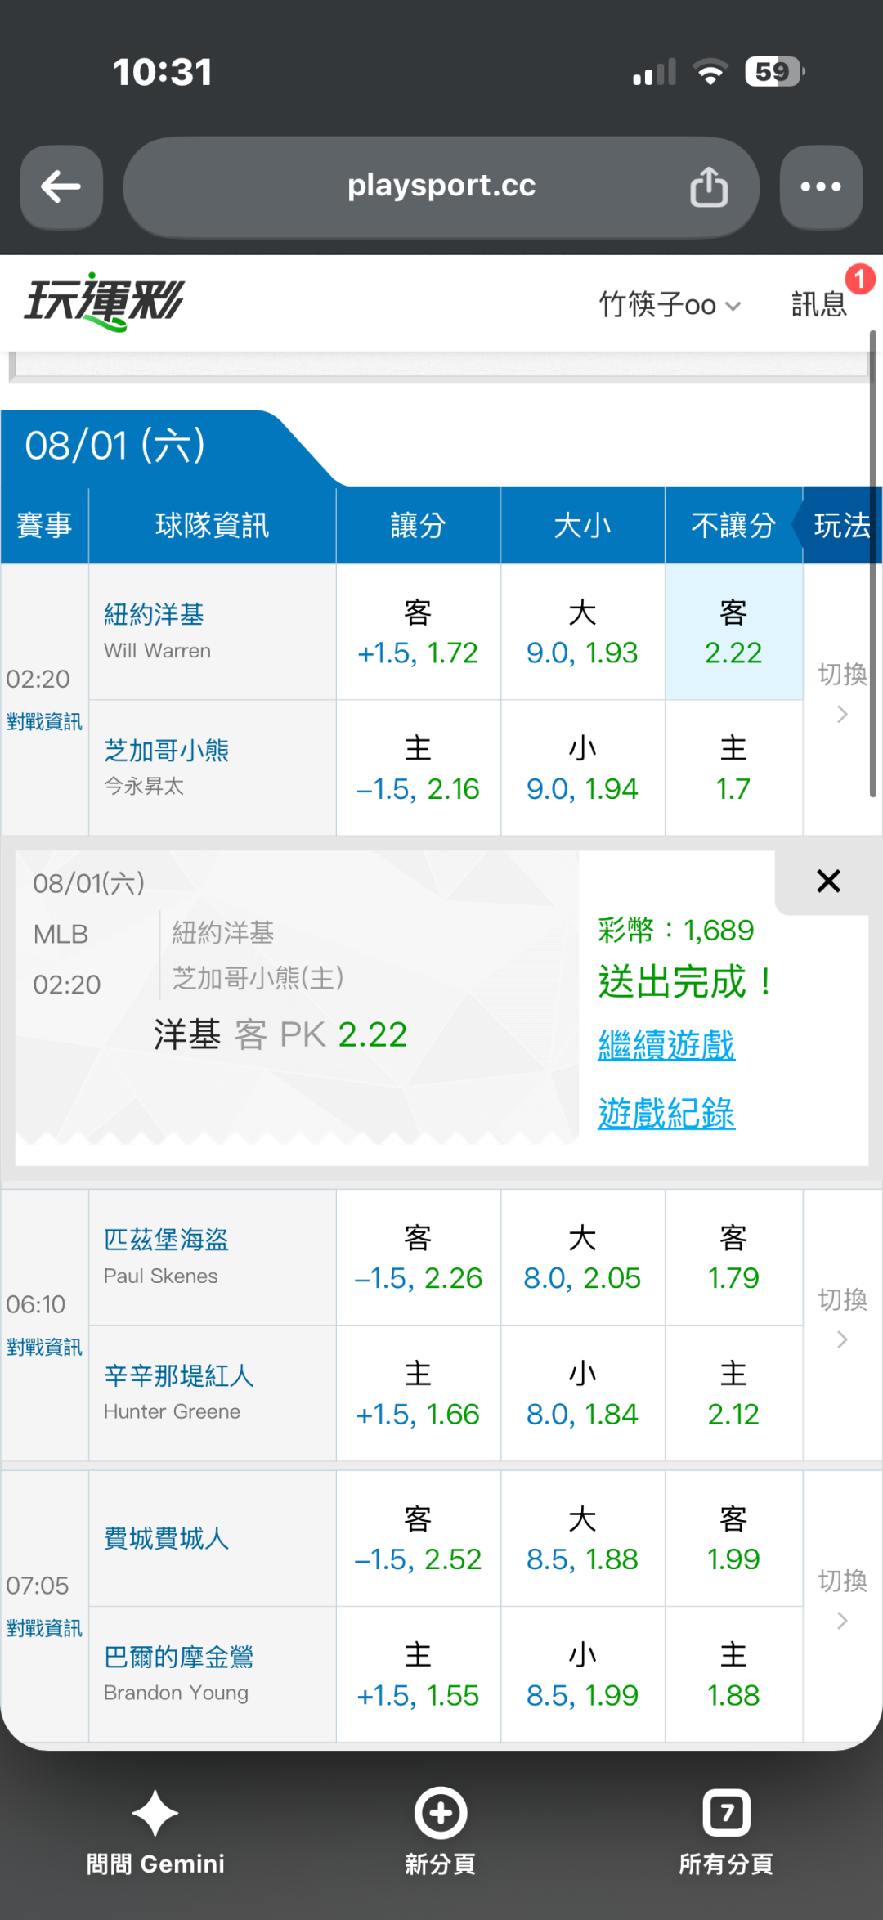This screenshot has height=1920, width=883.
Task: Select 主 -1.5, 2.16 spread for Cubs
Action: [418, 768]
